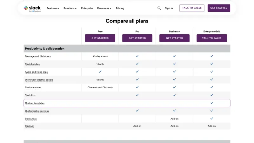
Task: Click the Enterprise Grid checkmark for Customizable sections
Action: click(x=212, y=111)
